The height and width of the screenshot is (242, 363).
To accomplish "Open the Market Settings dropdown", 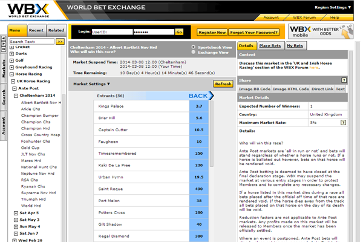I will 91,84.
